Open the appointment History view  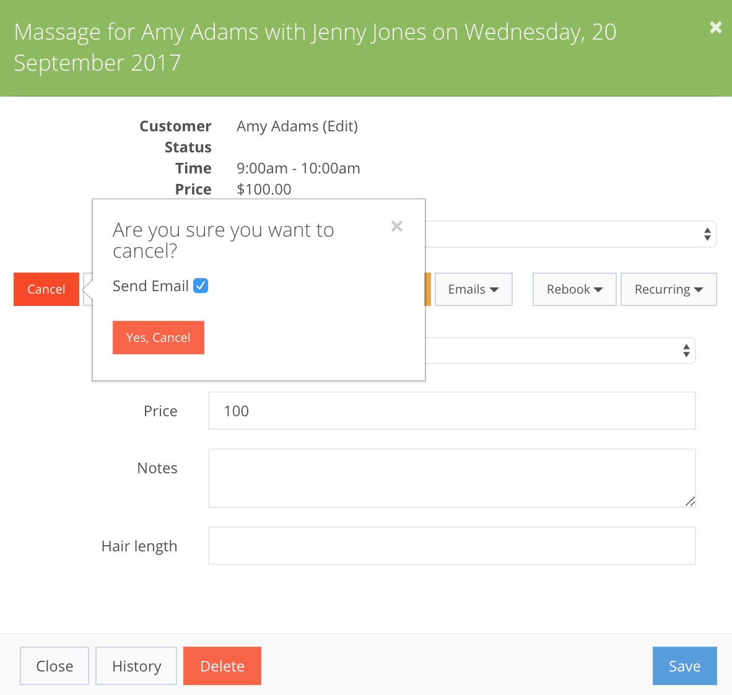click(x=136, y=666)
